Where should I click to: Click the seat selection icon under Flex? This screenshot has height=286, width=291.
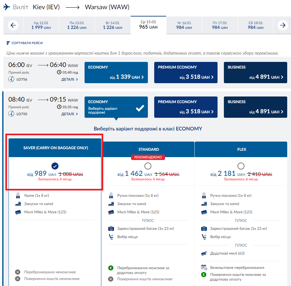click(204, 237)
